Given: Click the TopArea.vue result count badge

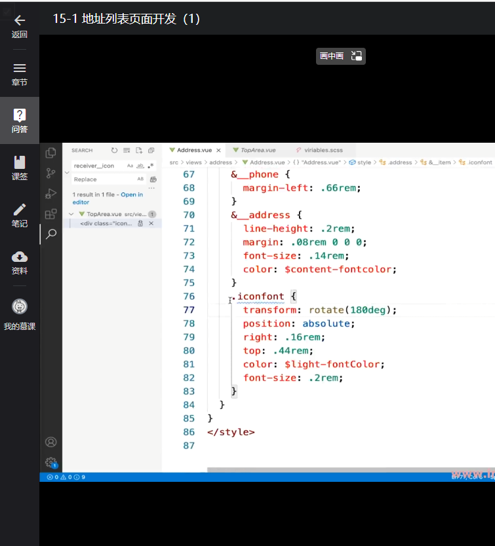Looking at the screenshot, I should click(x=152, y=214).
